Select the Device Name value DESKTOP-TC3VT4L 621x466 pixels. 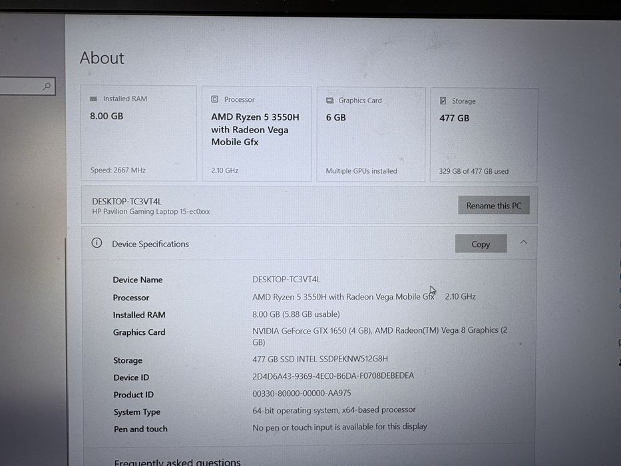click(286, 280)
